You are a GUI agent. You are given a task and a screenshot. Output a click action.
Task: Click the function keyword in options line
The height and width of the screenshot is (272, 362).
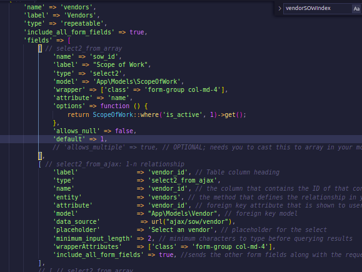point(115,106)
